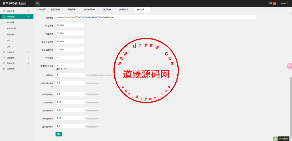
Task: Click the 站点设置 icon in the sidebar
Action: (4, 17)
